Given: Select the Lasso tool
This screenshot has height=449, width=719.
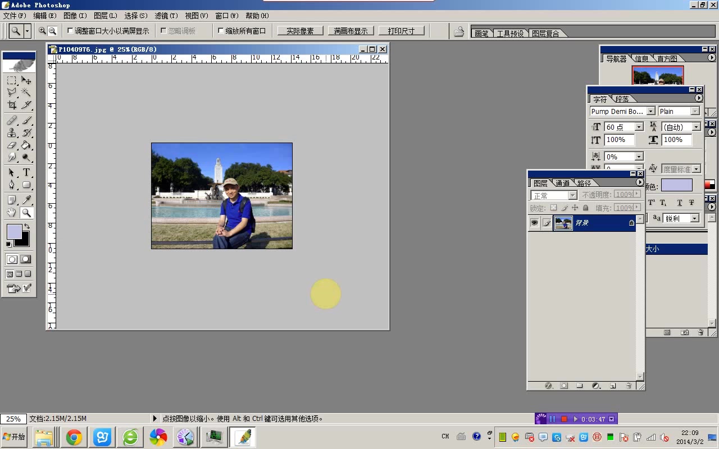Looking at the screenshot, I should 12,91.
